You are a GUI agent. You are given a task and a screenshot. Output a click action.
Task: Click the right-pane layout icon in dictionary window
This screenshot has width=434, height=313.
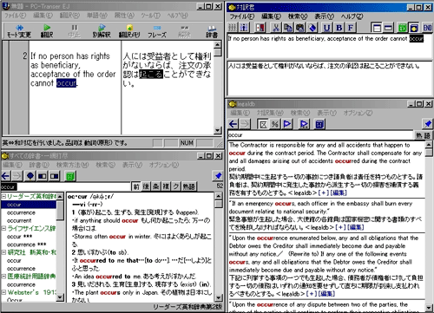pos(54,176)
